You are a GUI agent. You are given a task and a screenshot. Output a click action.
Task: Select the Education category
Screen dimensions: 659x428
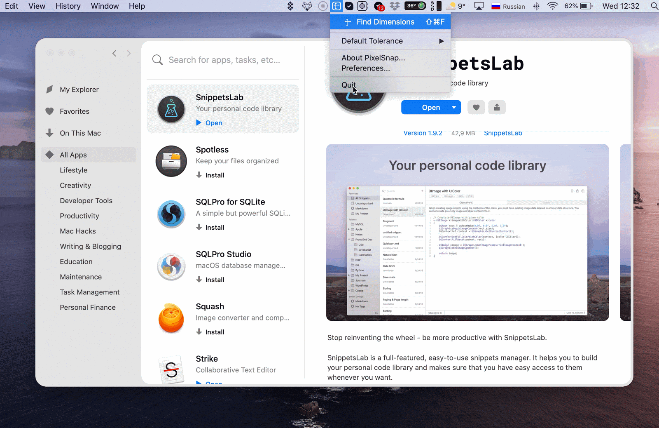pos(76,262)
